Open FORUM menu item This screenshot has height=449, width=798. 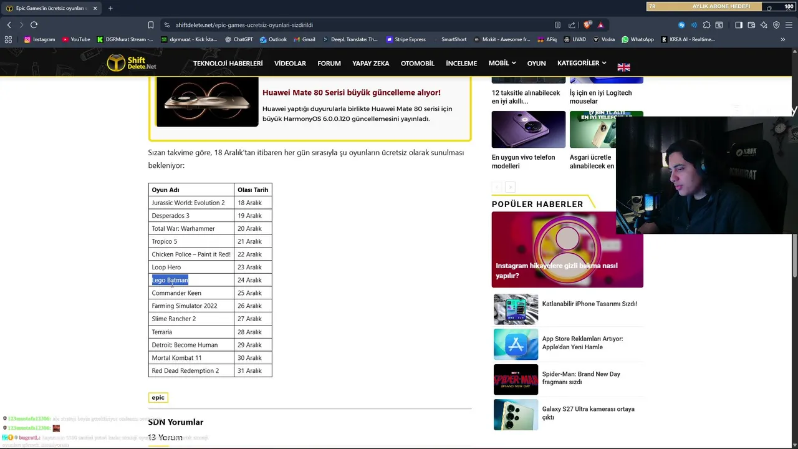[329, 63]
